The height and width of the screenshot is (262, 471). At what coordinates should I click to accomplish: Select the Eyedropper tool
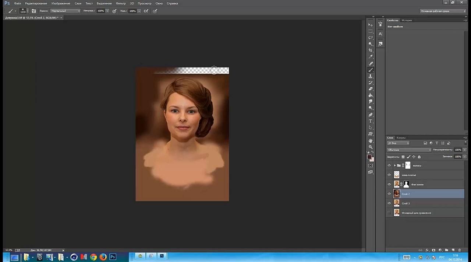[x=371, y=57]
